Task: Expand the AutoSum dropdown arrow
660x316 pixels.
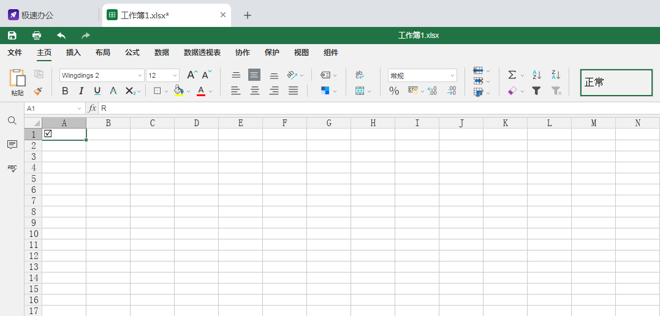Action: point(522,75)
